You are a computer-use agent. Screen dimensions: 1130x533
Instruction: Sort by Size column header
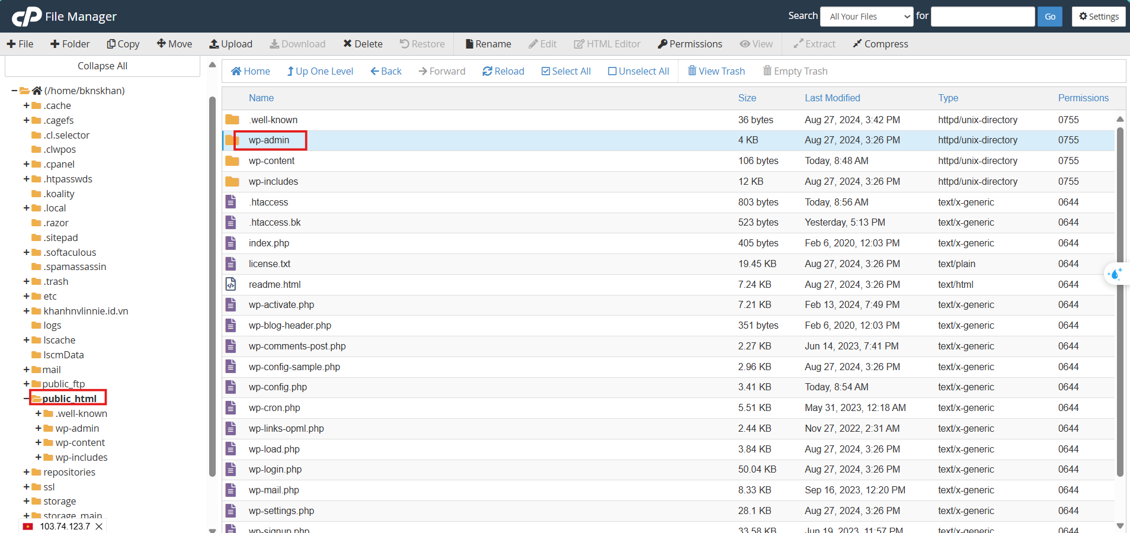click(x=747, y=98)
